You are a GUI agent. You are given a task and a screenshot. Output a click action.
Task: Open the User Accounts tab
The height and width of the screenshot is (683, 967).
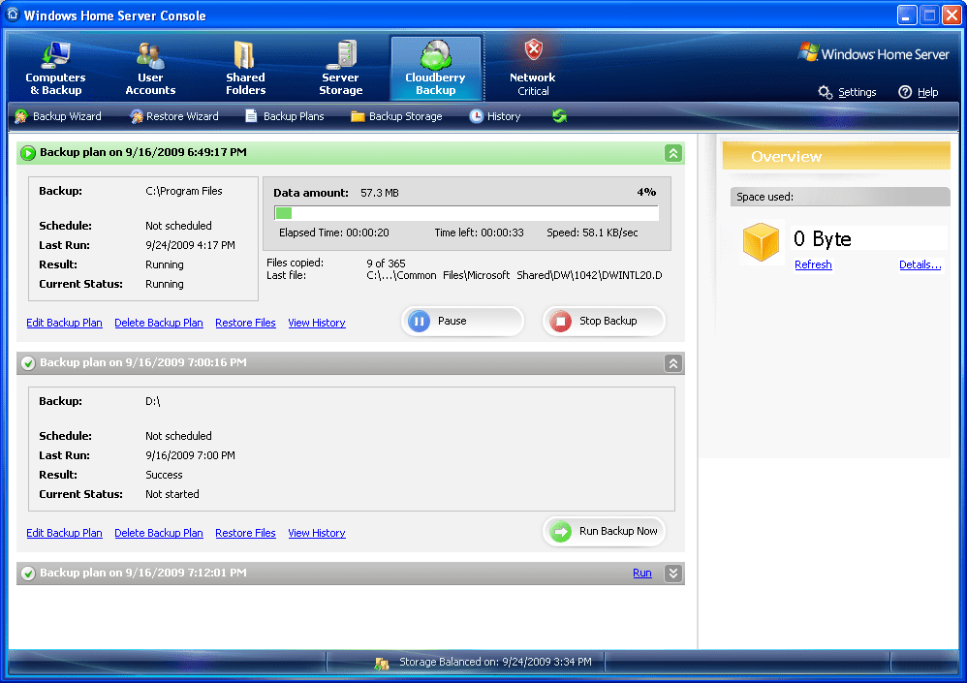150,69
